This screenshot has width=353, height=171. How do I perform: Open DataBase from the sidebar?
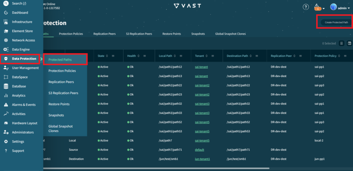click(19, 86)
